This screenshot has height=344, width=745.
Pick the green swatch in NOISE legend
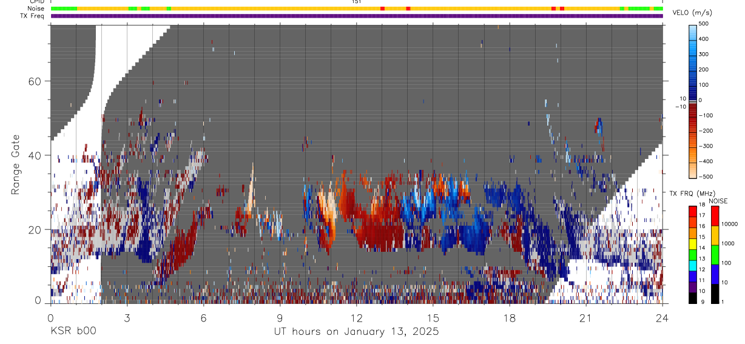click(715, 254)
